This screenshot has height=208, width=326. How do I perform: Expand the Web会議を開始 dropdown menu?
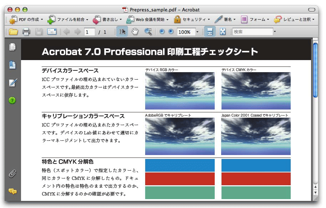(167, 20)
